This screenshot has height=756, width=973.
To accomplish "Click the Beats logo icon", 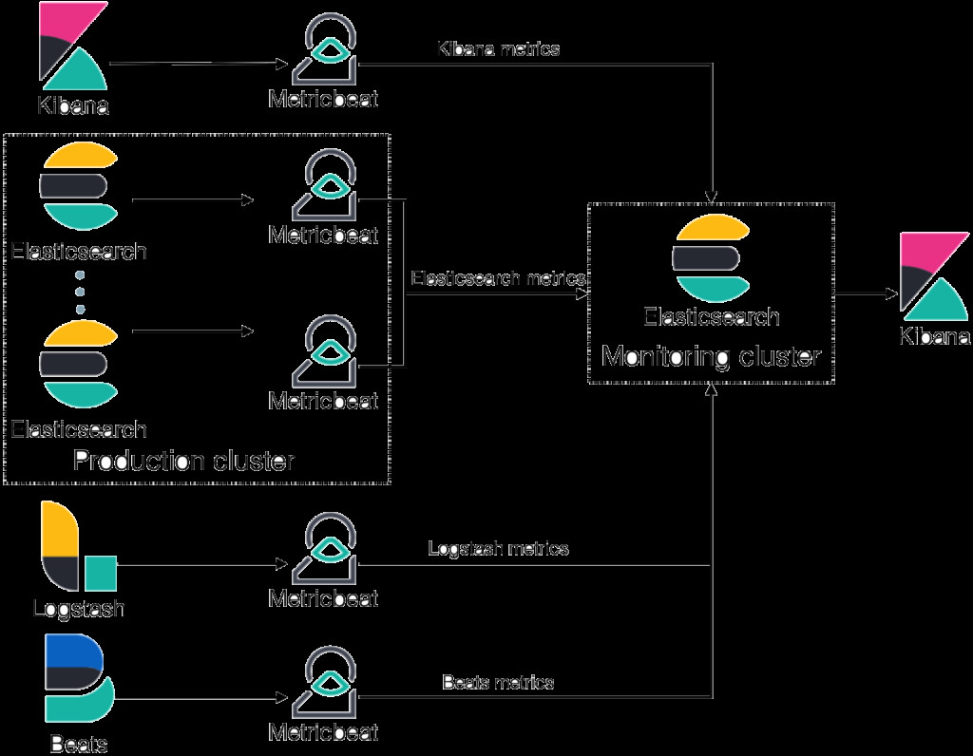I will click(80, 678).
